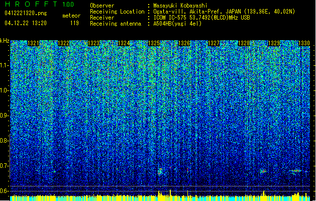Click the ICOM IC-575 receiver text
The image size is (316, 201).
201,18
